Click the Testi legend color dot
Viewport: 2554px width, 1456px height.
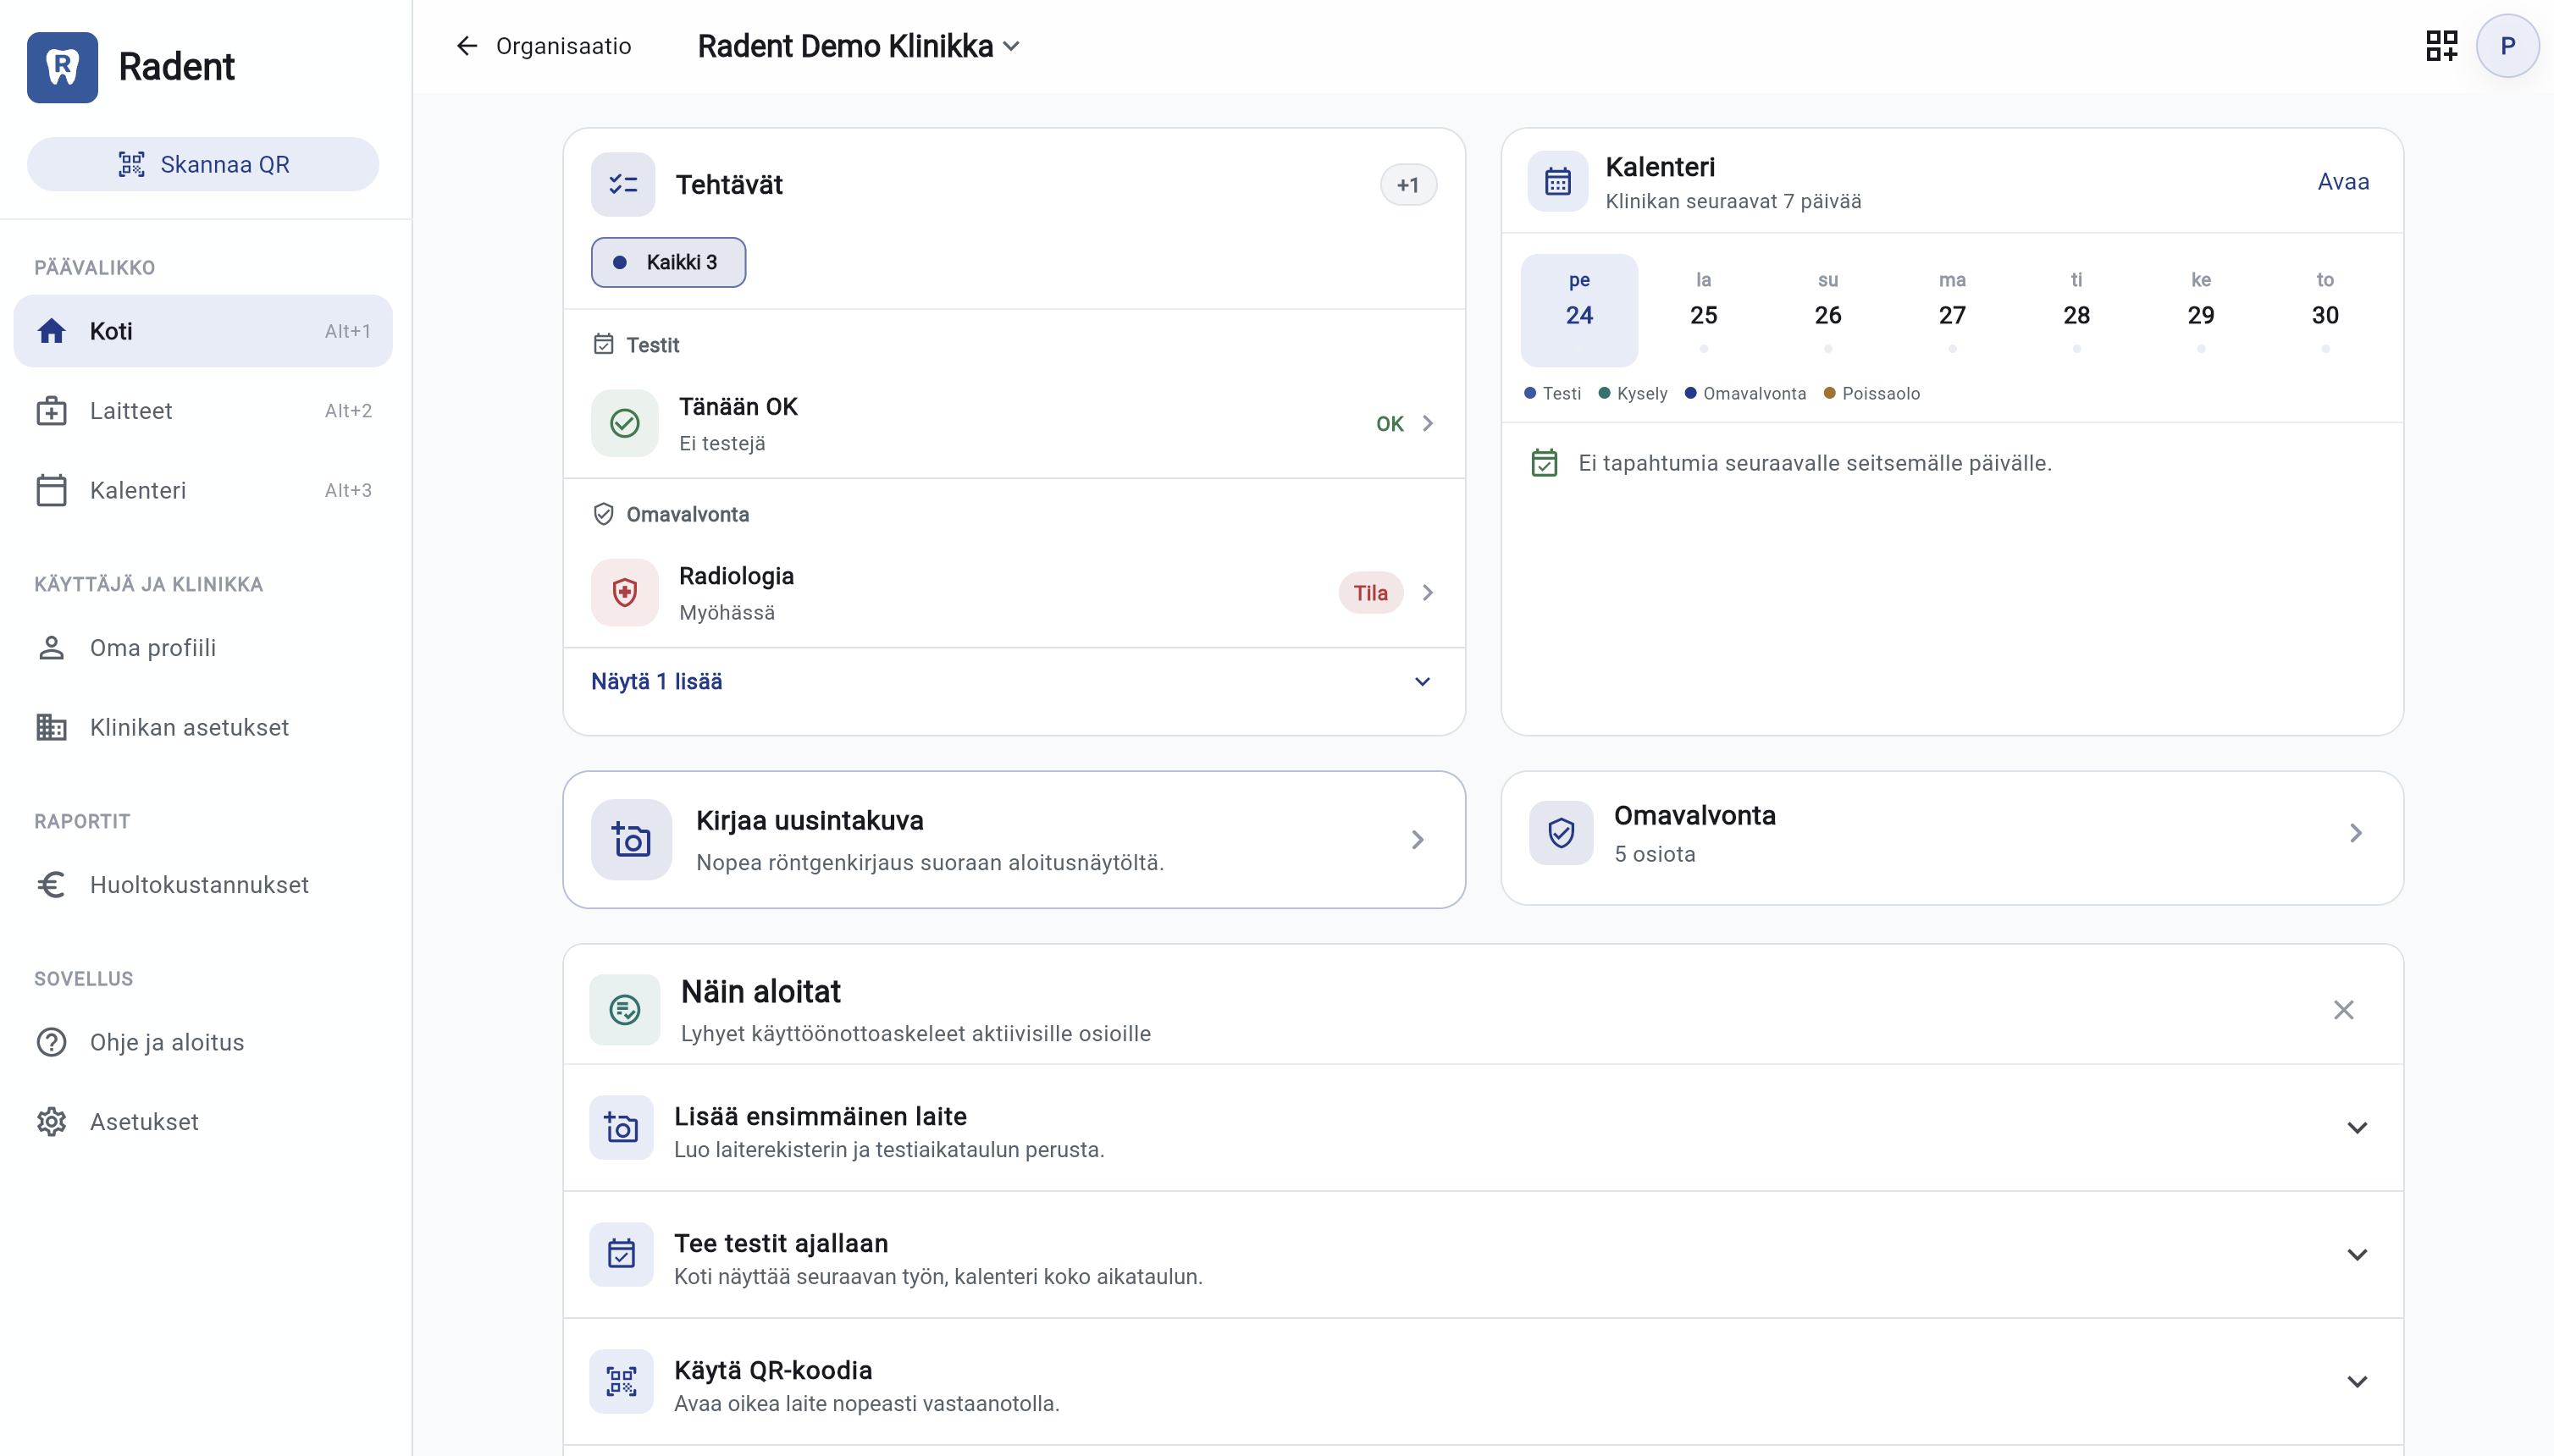[x=1529, y=393]
